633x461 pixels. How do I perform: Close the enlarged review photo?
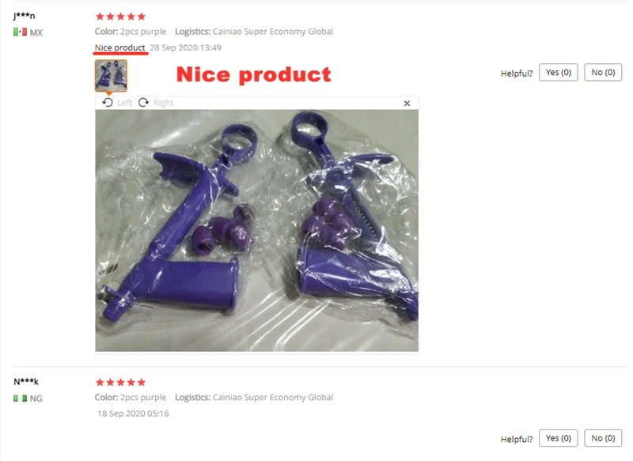[x=407, y=104]
